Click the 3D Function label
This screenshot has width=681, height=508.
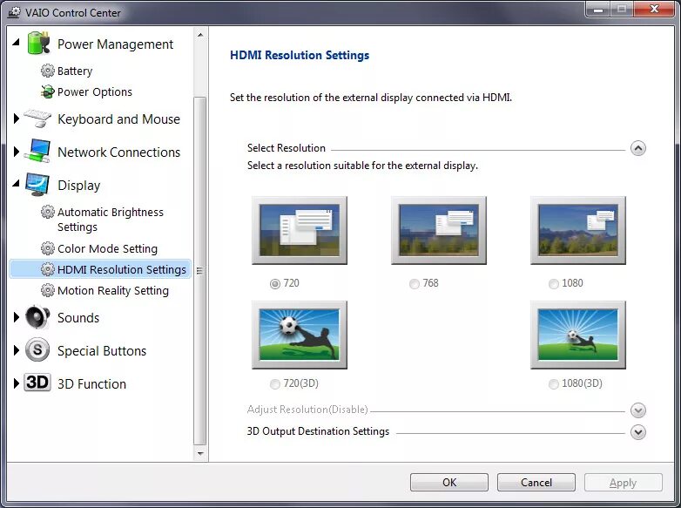pos(91,383)
